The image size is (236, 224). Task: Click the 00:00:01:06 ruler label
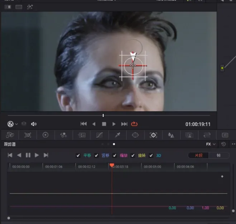tap(54, 167)
